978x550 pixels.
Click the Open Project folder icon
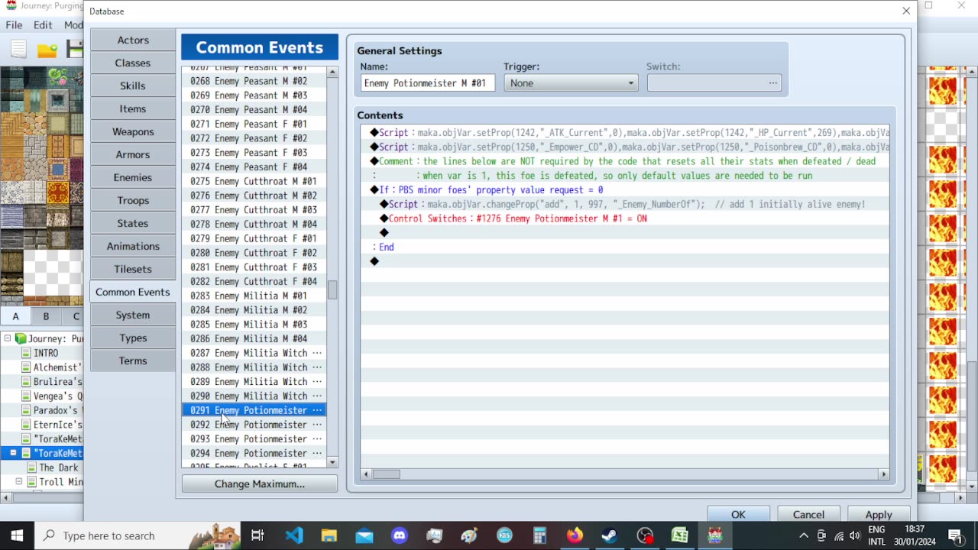(47, 50)
